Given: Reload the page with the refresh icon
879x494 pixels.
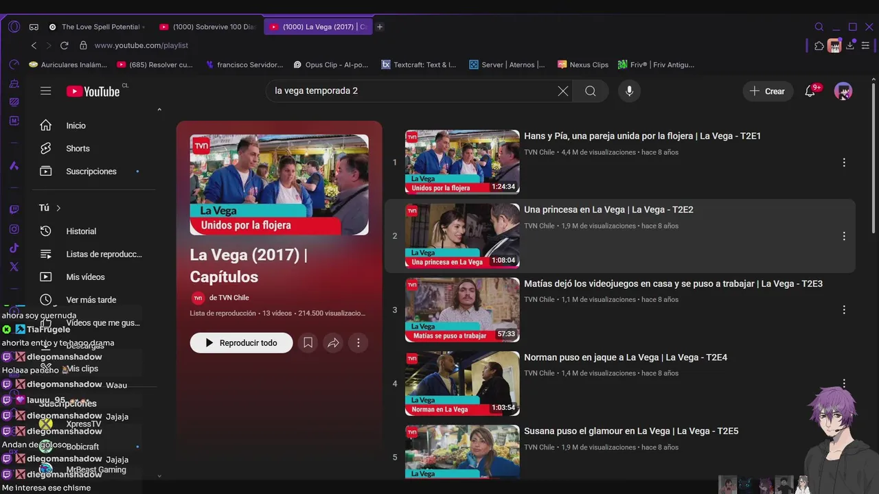Looking at the screenshot, I should 64,45.
